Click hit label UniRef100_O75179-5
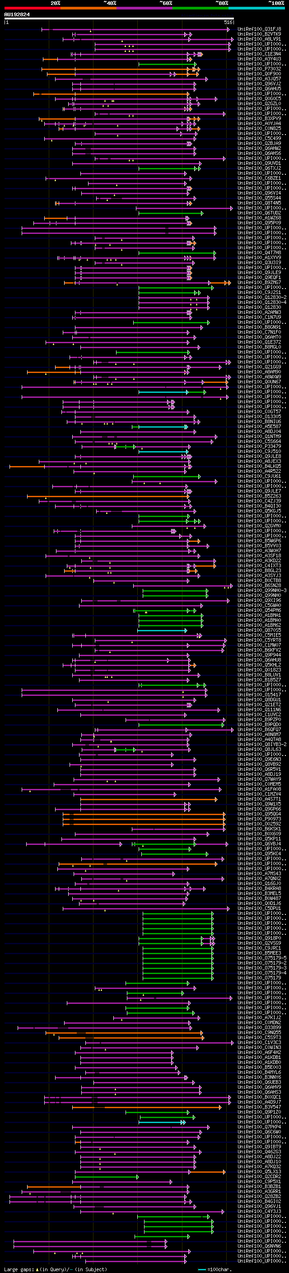Screen dimensions: 289x1273 (x=262, y=958)
